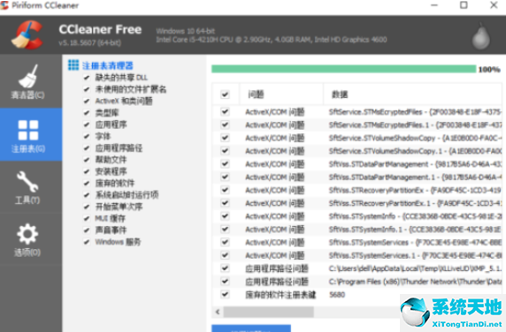Uncheck the SftService.STMsEcryptedFiles result row
Image resolution: width=506 pixels, height=332 pixels.
tap(225, 112)
